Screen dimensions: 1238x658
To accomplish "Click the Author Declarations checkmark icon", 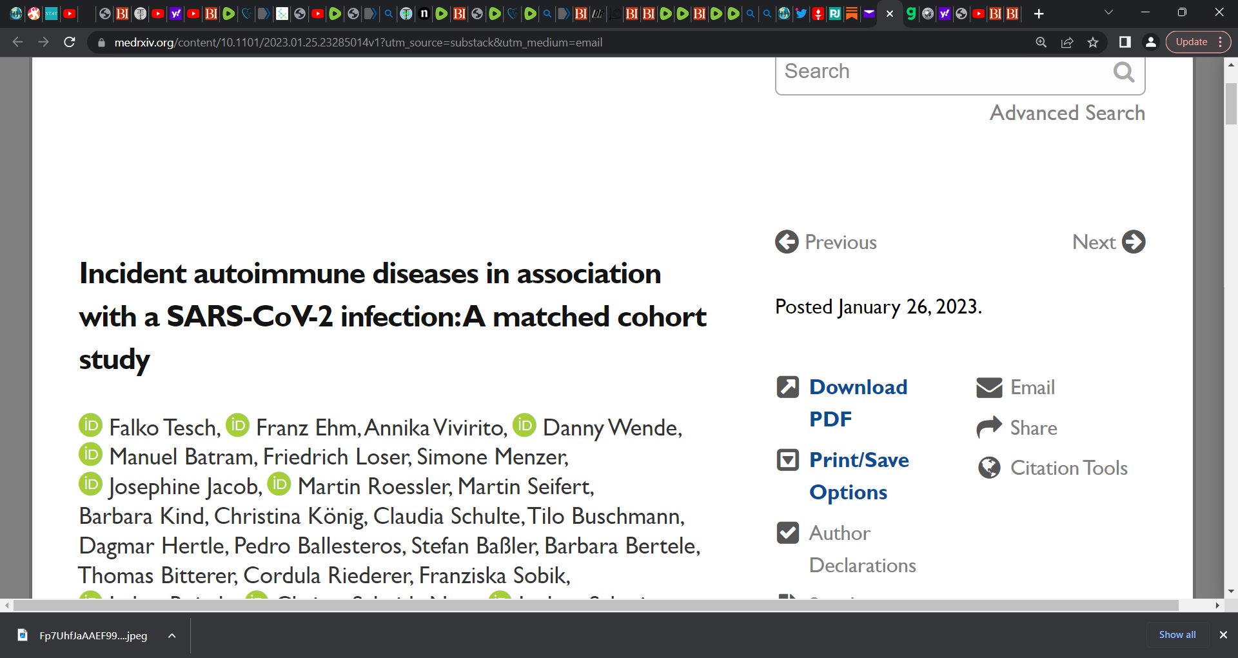I will [788, 533].
